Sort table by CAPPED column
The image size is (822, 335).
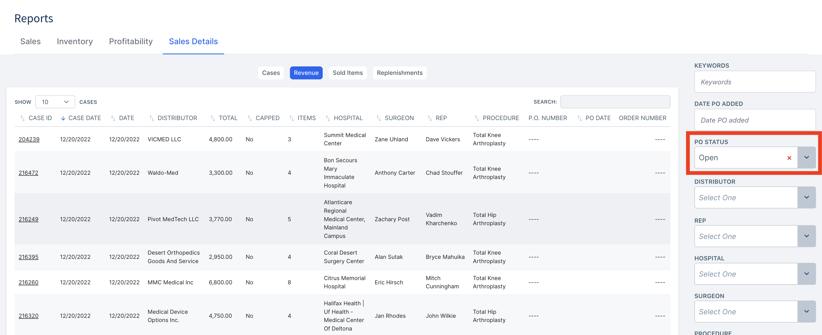tap(263, 118)
